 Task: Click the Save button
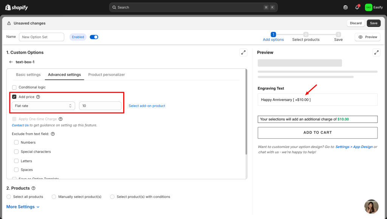(373, 23)
